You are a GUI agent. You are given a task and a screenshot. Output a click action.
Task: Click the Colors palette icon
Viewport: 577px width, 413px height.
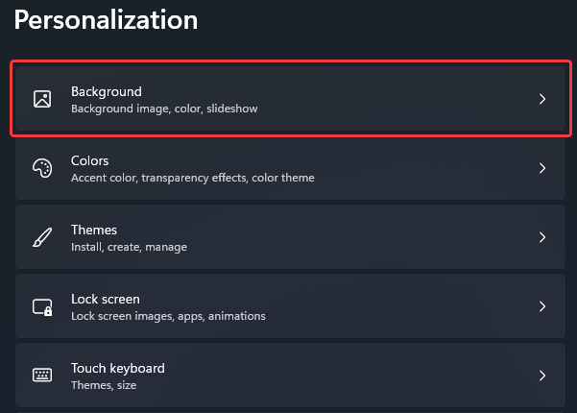pos(41,168)
